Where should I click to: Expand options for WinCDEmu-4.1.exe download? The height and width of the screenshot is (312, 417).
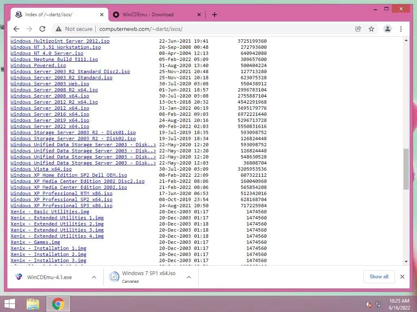94,277
